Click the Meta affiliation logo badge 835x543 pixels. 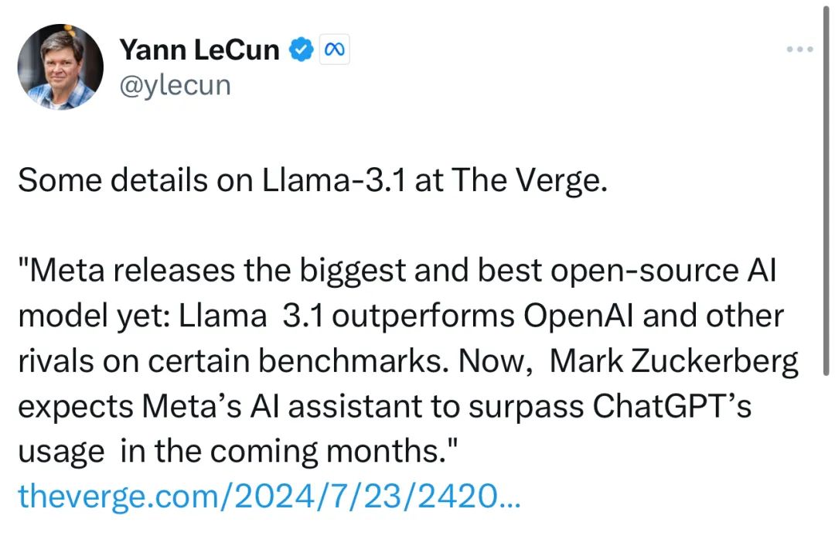[x=335, y=50]
